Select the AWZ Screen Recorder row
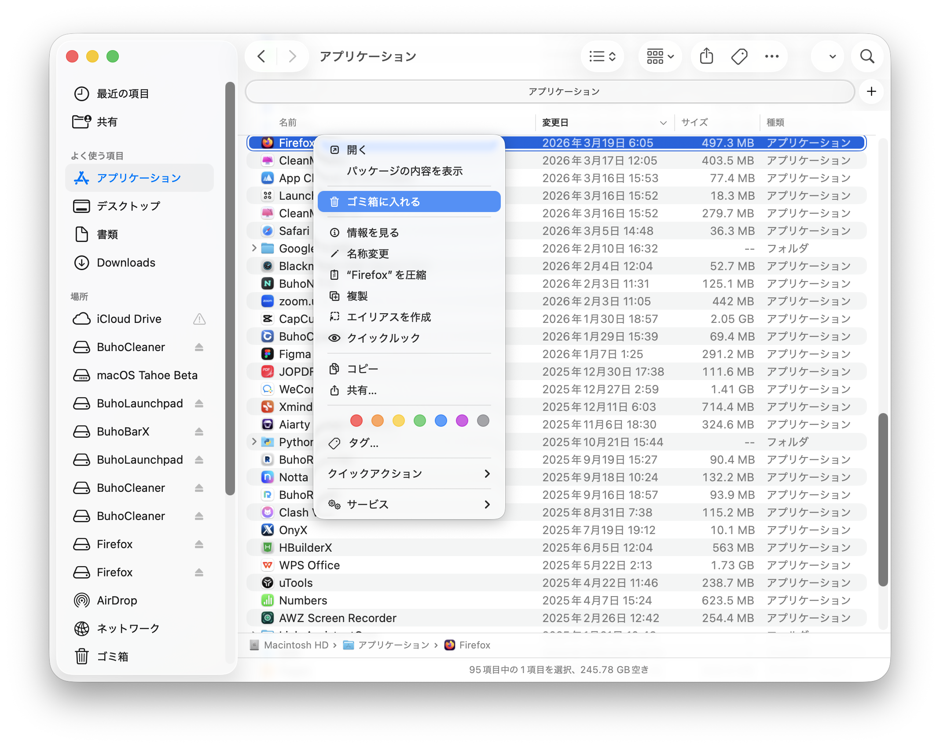The width and height of the screenshot is (940, 747). pos(556,618)
